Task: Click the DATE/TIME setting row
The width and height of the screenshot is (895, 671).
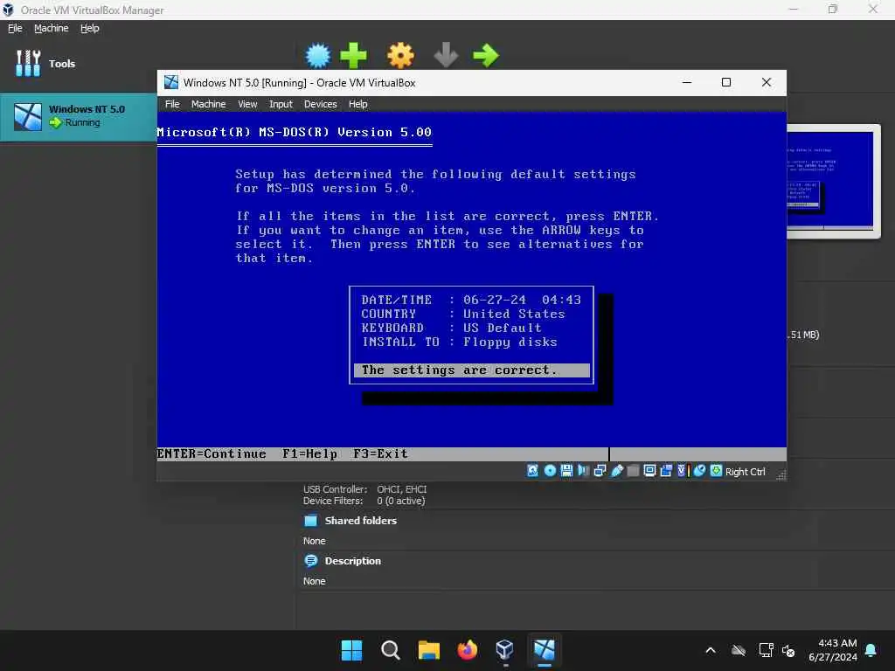Action: (471, 301)
